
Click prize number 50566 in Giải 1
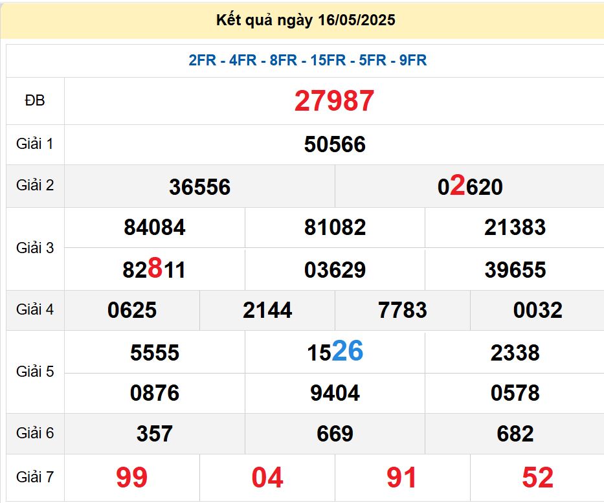(x=334, y=144)
